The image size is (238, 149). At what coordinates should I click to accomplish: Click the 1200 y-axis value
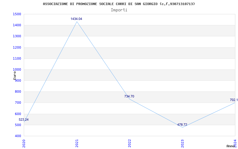(17, 47)
